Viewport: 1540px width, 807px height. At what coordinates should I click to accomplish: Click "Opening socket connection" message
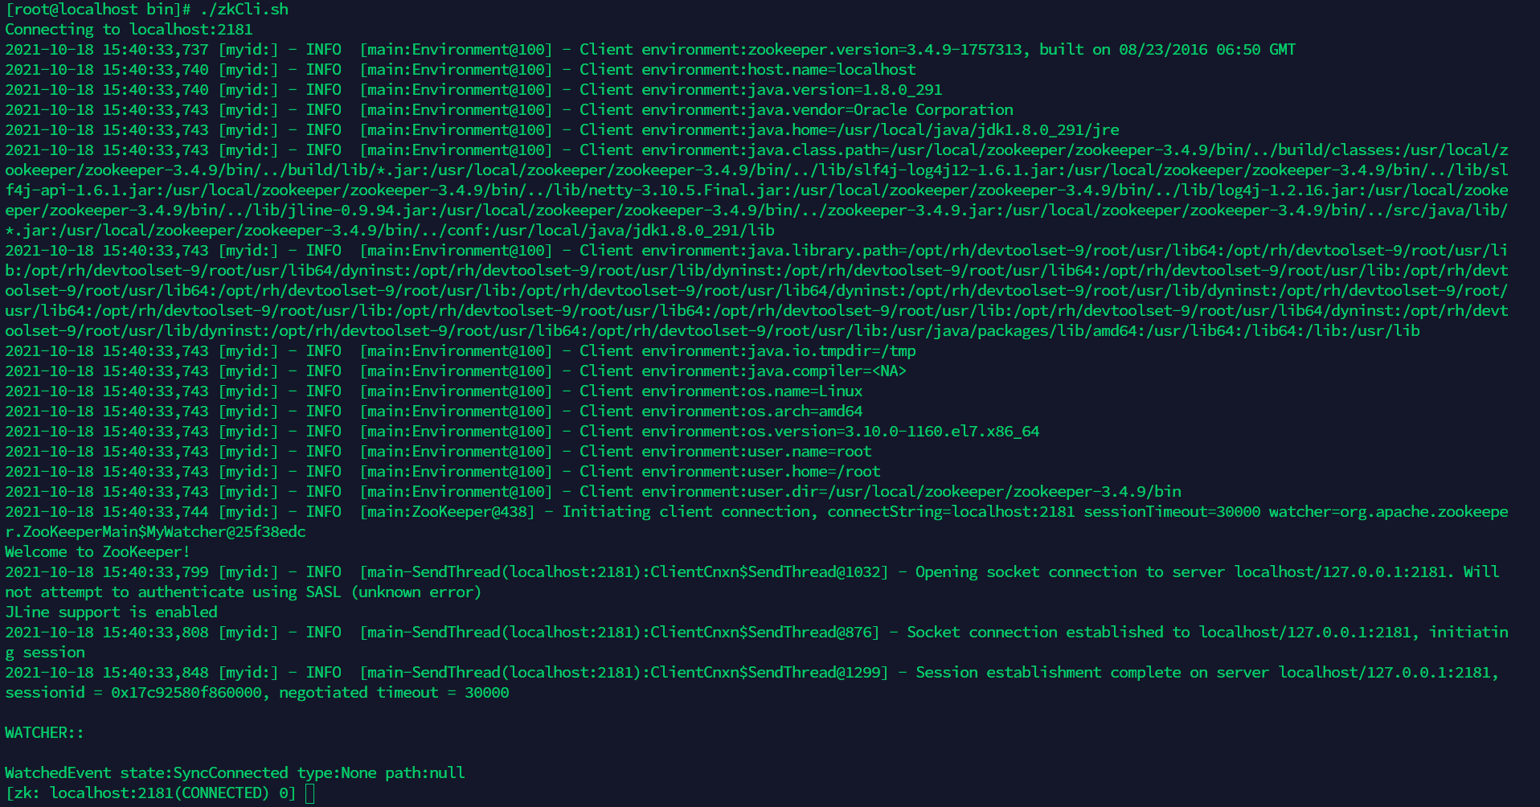click(1026, 572)
